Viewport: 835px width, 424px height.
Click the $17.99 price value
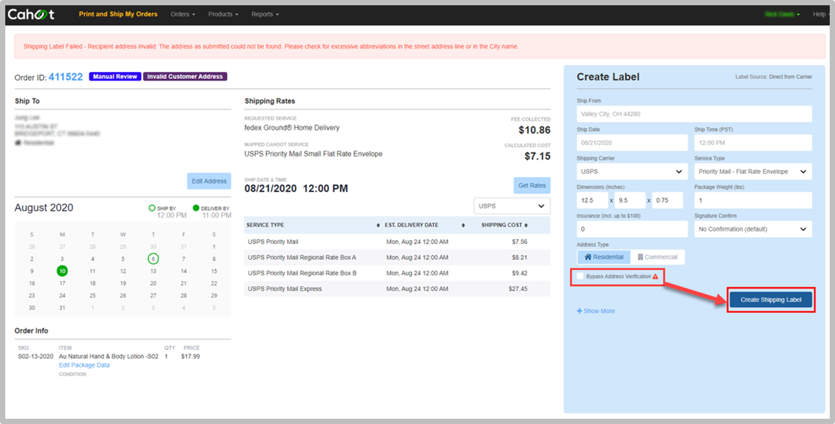click(x=191, y=356)
